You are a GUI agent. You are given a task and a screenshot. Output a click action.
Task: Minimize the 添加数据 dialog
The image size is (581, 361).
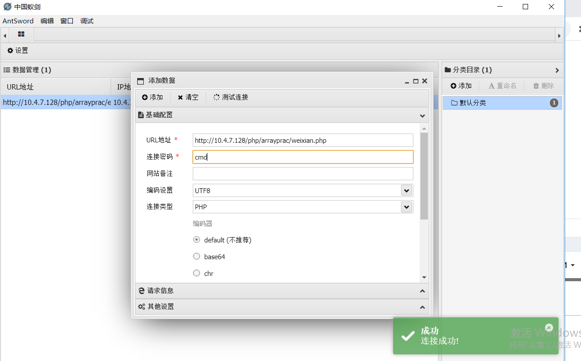(407, 82)
